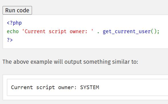Click the word SYSTEM in the output

[x=90, y=87]
